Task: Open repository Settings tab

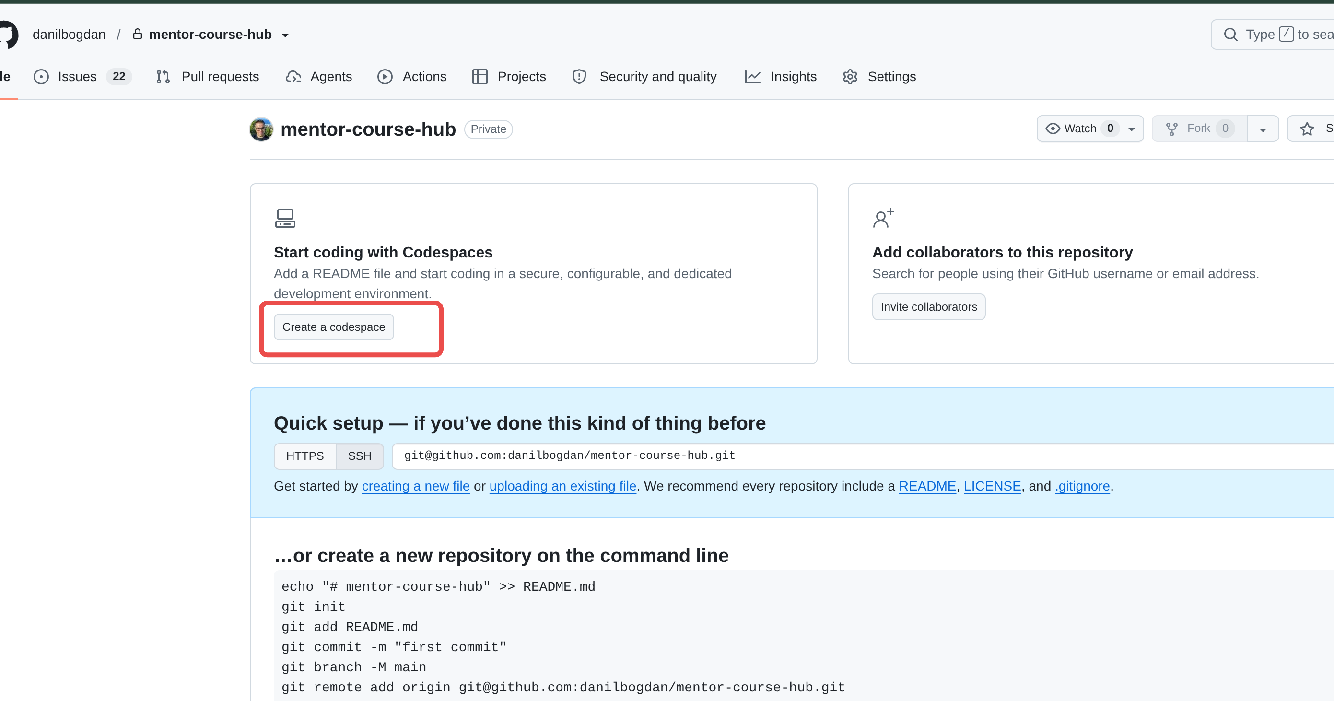Action: (x=879, y=77)
